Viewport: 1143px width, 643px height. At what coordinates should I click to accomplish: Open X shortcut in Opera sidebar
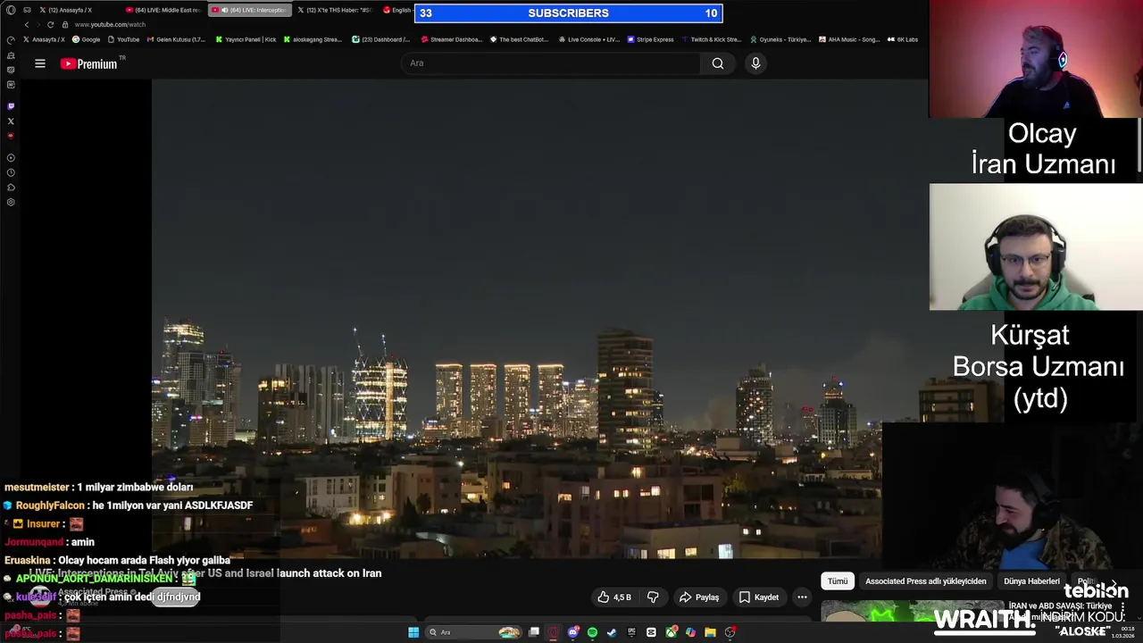coord(11,121)
